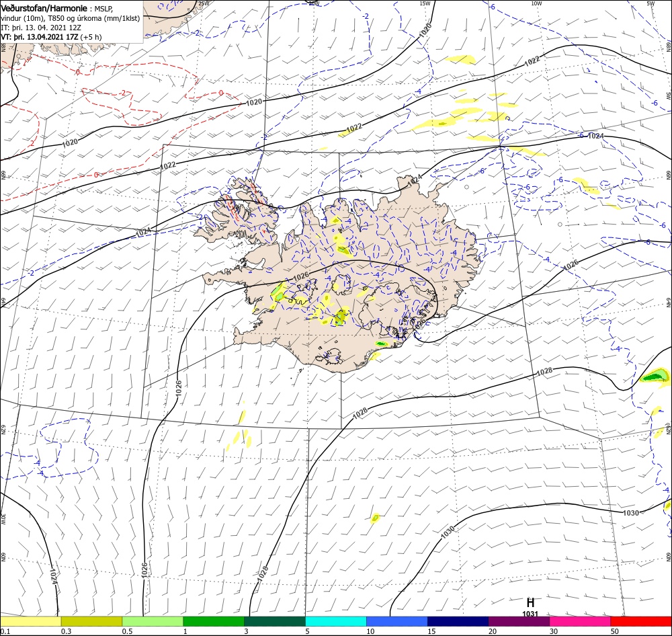672x636 pixels.
Task: Choose the blue 10–15 legend swatch
Action: point(397,621)
